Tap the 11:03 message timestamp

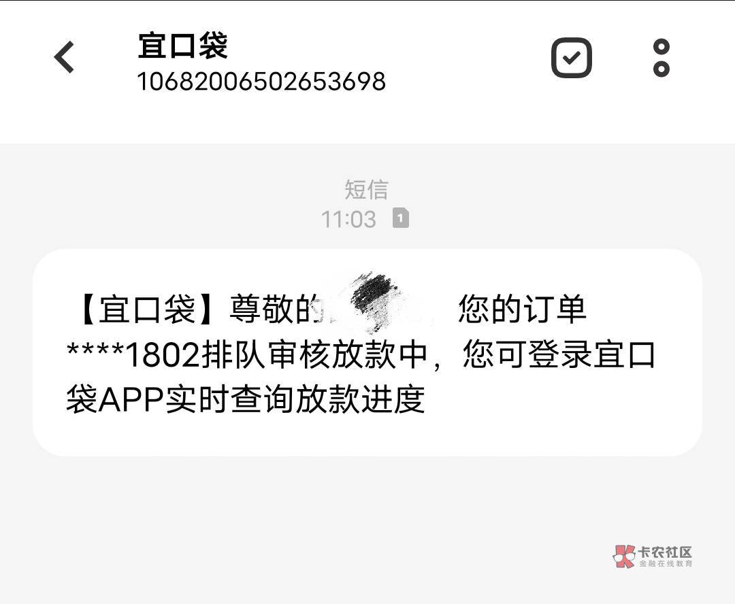point(348,219)
